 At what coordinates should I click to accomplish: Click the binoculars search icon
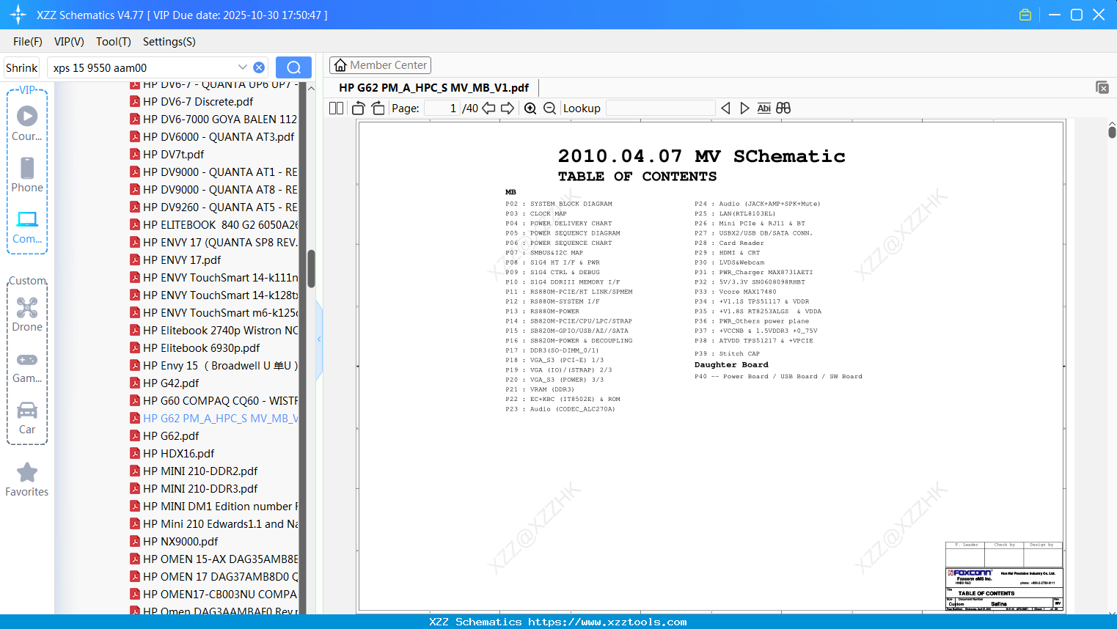pos(783,108)
